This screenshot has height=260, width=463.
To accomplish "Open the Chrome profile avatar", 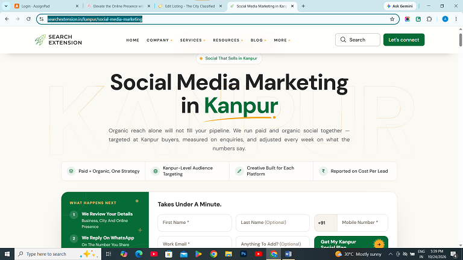I will tap(445, 19).
